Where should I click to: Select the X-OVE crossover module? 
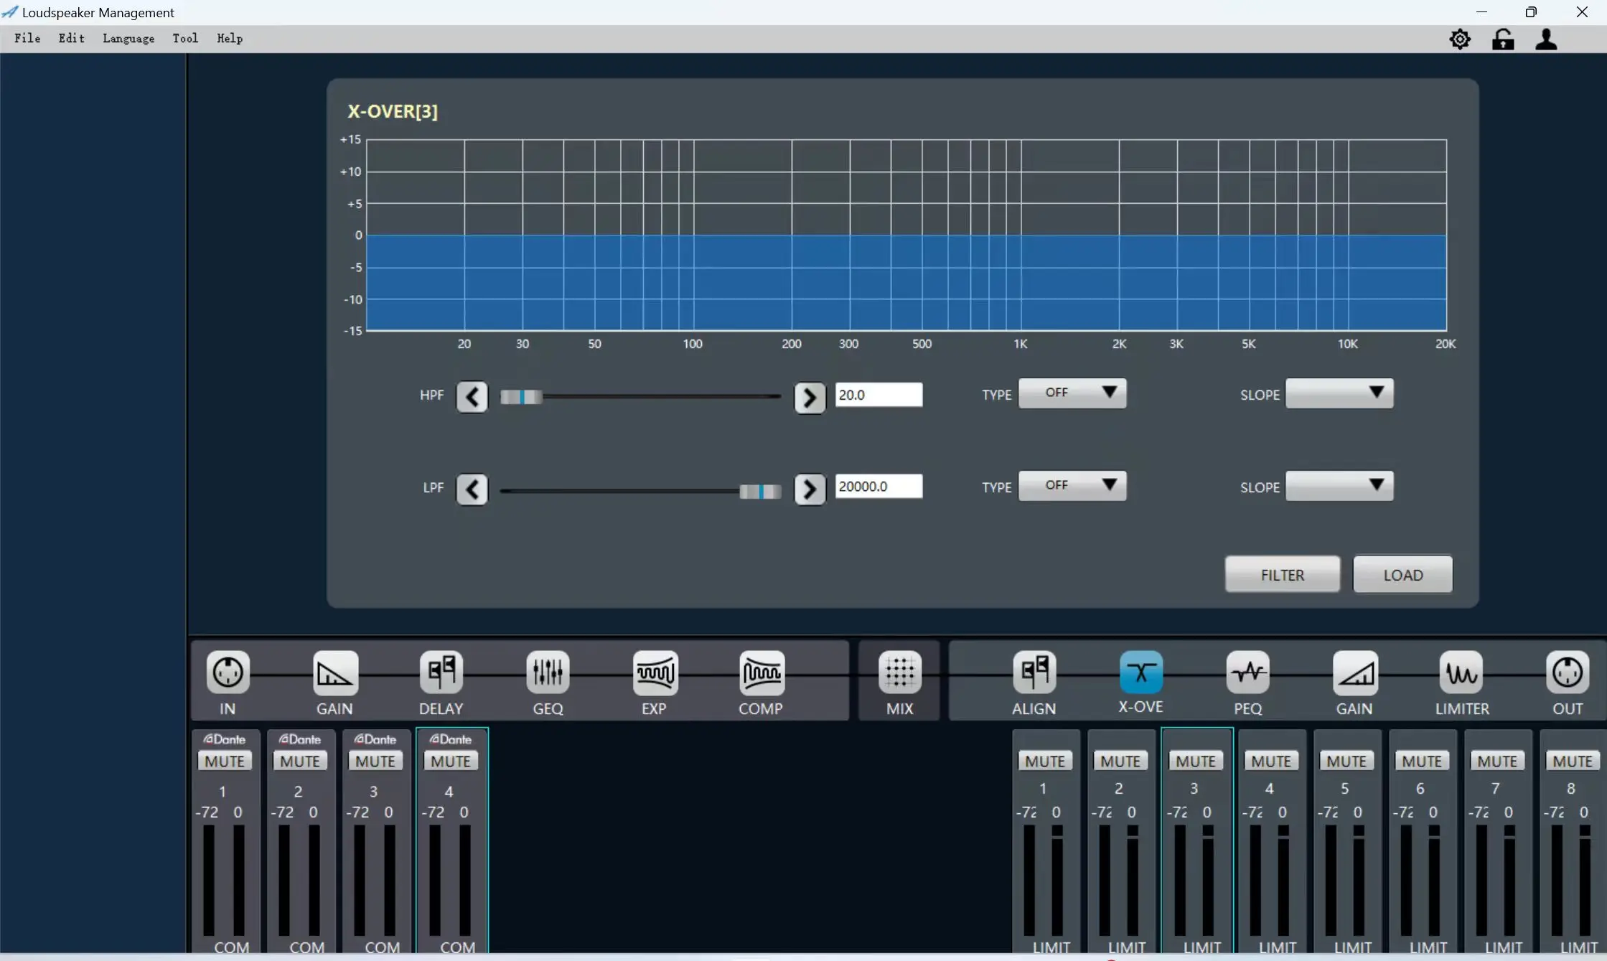[x=1140, y=672]
